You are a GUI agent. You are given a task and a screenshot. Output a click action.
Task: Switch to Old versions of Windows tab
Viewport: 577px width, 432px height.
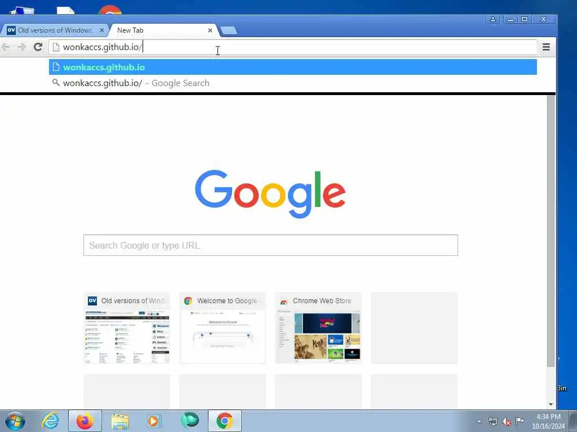55,30
